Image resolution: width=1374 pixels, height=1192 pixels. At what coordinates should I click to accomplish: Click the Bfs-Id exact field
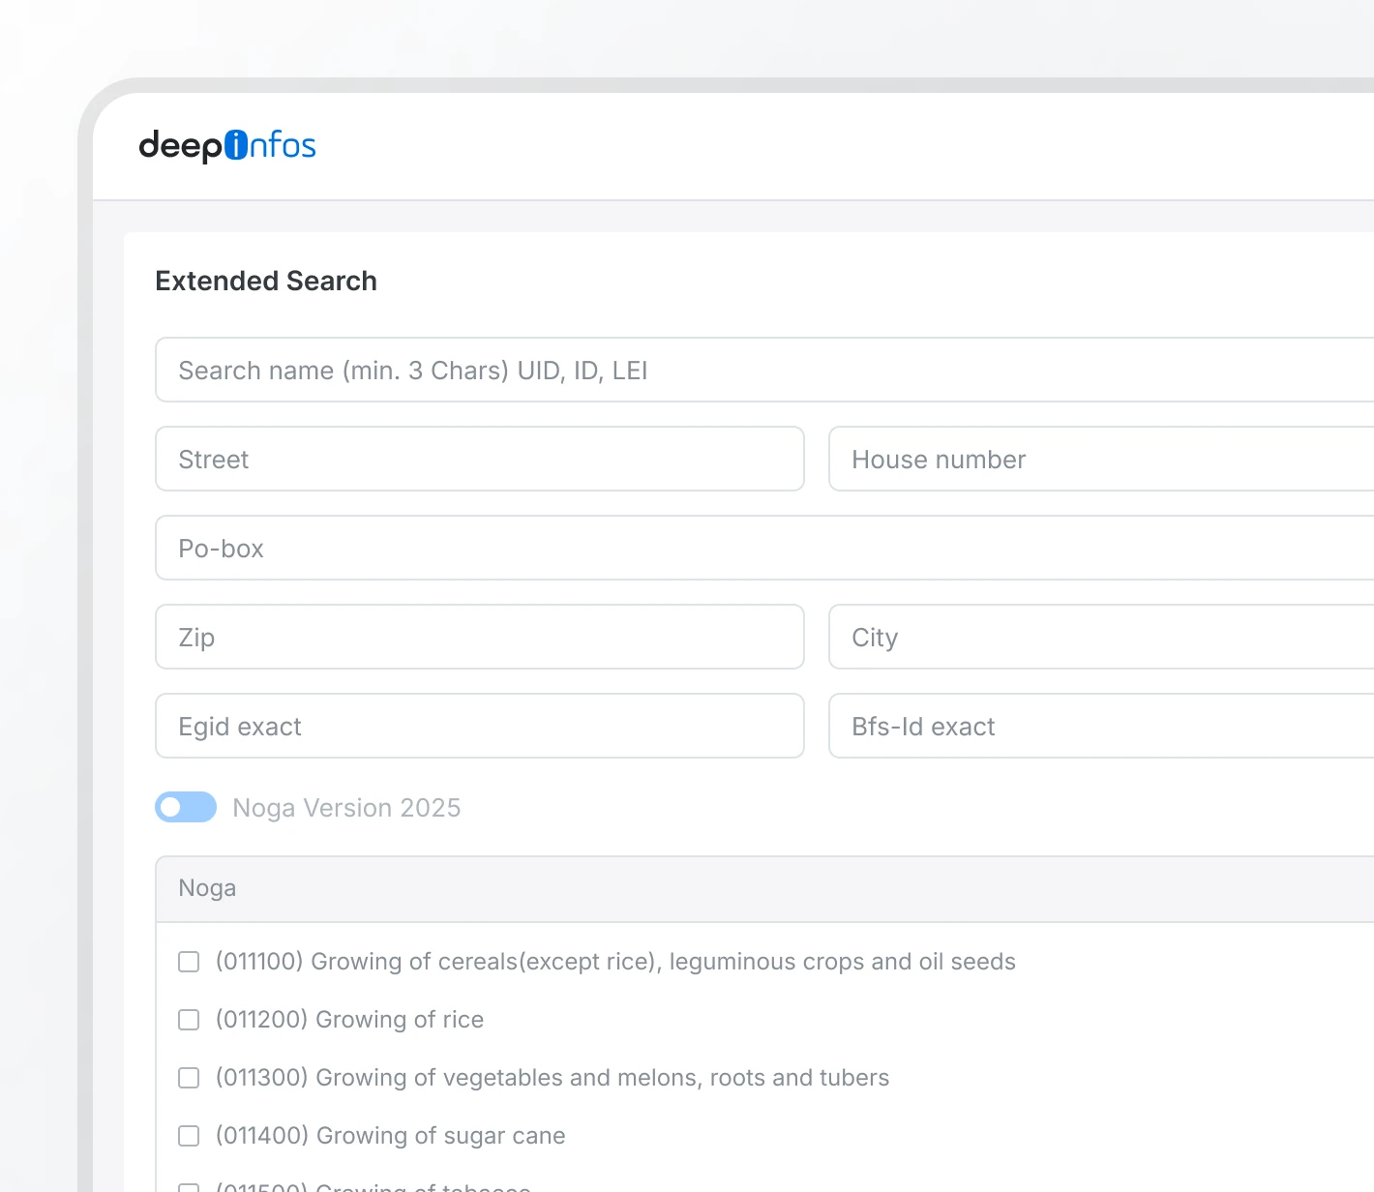click(x=1101, y=727)
